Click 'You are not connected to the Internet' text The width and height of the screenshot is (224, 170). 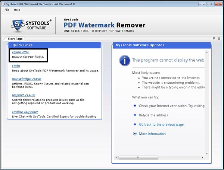[171, 78]
